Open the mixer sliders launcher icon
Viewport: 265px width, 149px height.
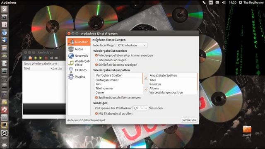pyautogui.click(x=5, y=25)
